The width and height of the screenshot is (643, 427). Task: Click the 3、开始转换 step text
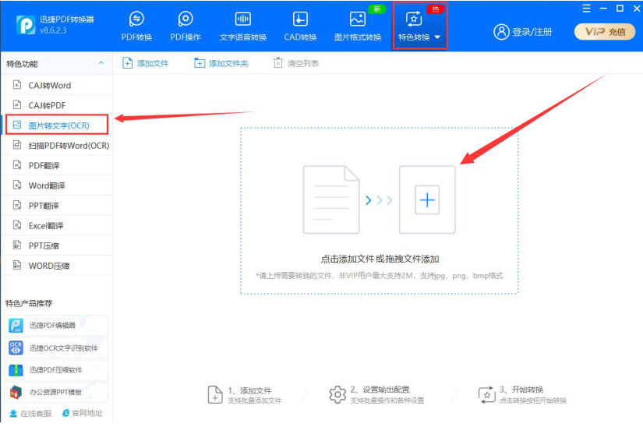tap(521, 390)
